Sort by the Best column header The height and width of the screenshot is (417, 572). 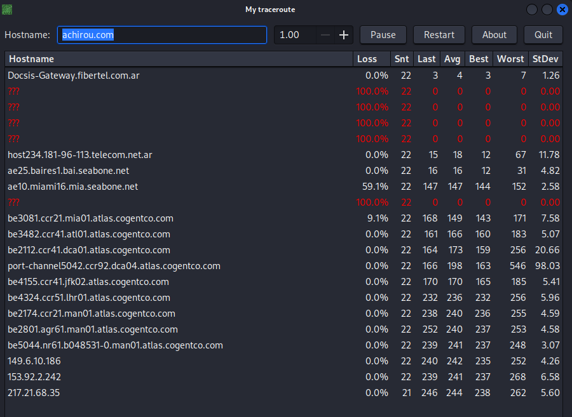pyautogui.click(x=479, y=59)
